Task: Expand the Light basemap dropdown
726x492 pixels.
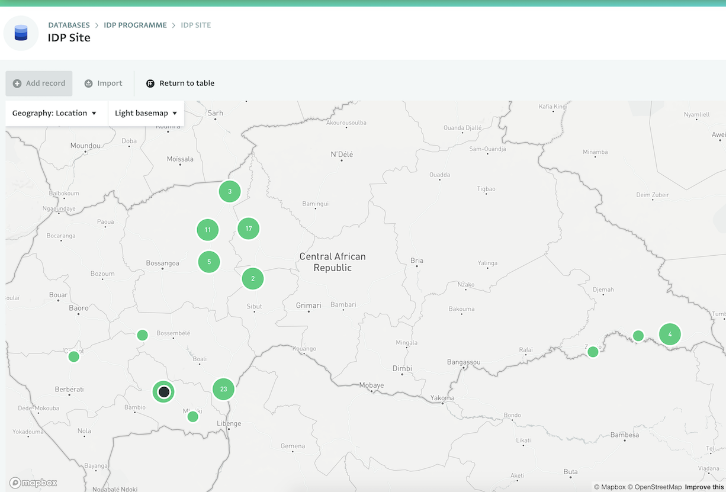Action: (146, 113)
